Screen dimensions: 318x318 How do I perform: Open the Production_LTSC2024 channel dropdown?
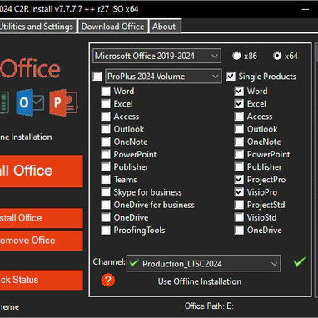[x=204, y=263]
